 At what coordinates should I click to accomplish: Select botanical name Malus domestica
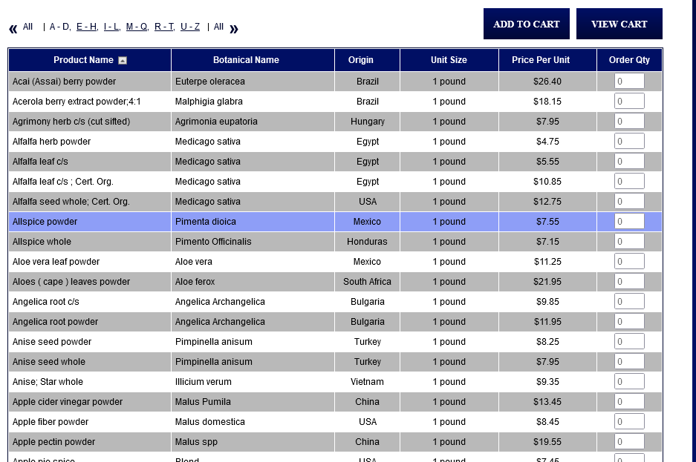210,421
